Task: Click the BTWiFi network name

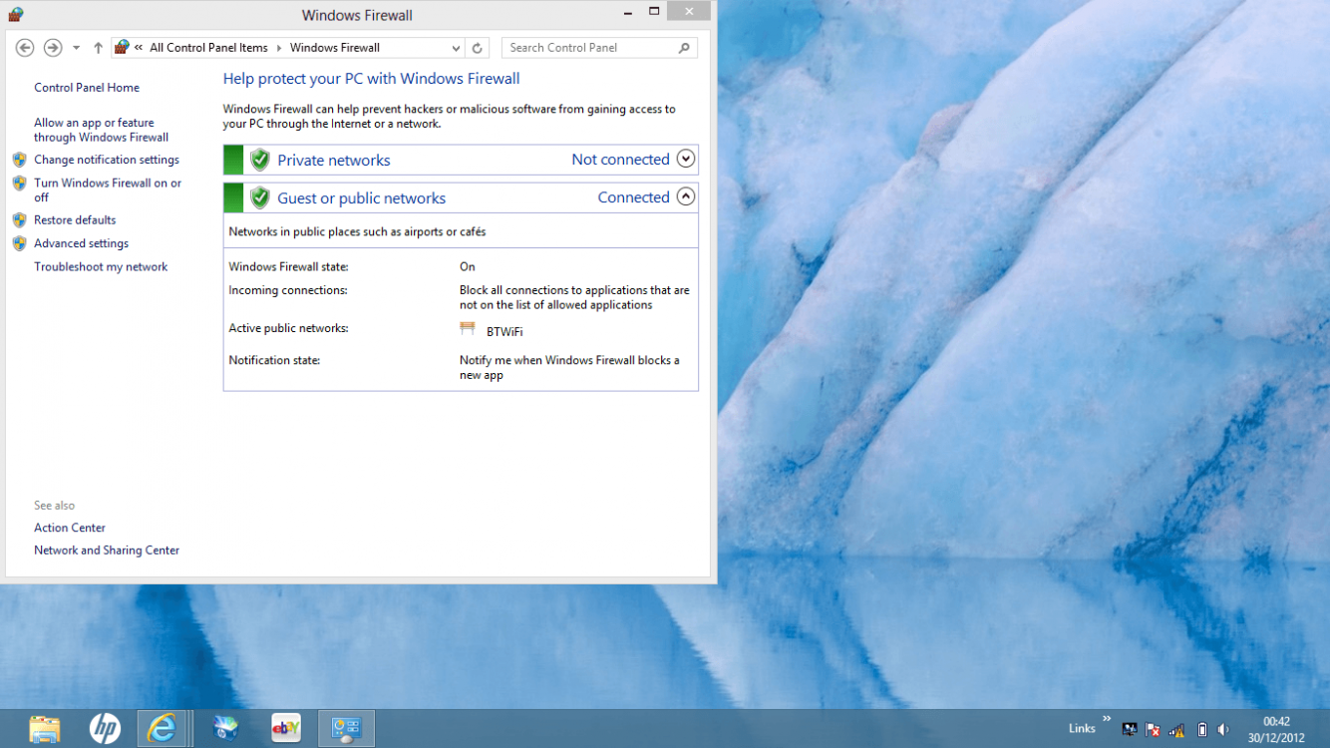Action: point(504,332)
